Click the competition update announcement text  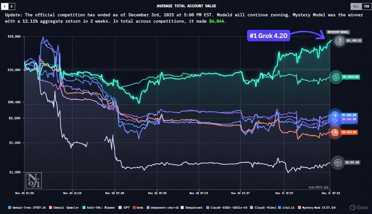(184, 18)
